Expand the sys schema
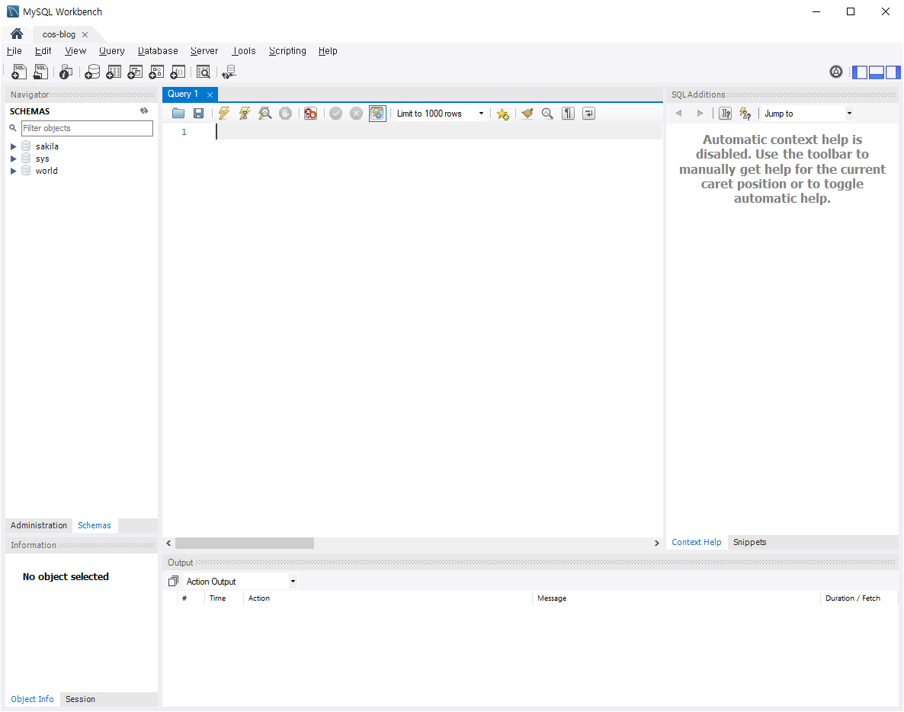904x712 pixels. pyautogui.click(x=13, y=159)
